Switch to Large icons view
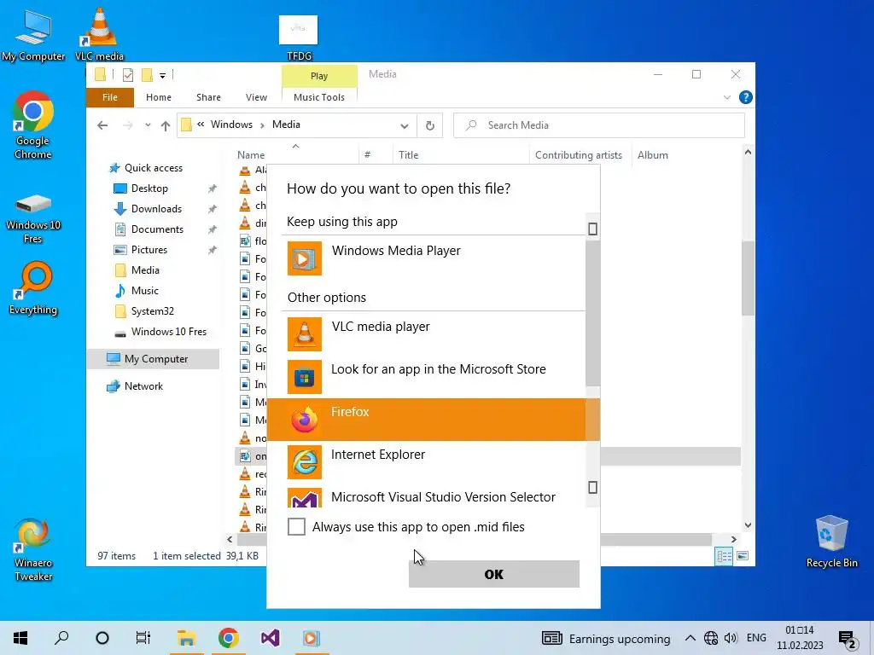 coord(743,556)
